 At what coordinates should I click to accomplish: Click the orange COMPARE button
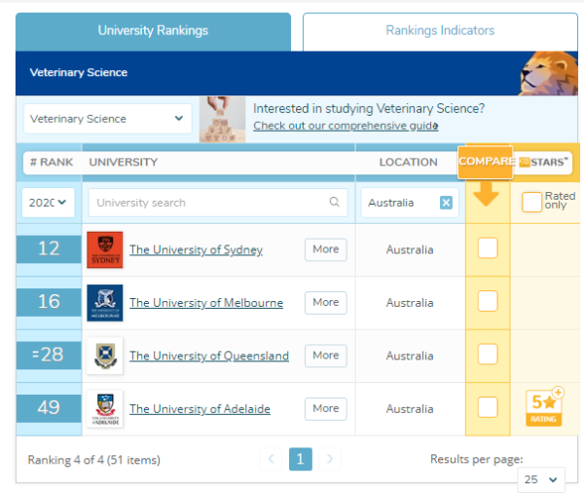[486, 162]
